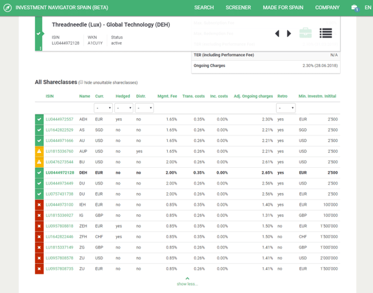Click green check for LU0444973449

click(x=39, y=183)
